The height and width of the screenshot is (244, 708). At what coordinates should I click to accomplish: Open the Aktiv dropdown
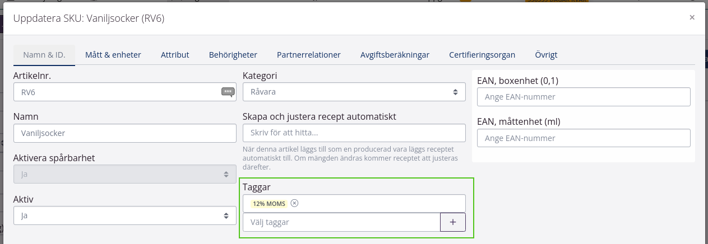point(125,215)
